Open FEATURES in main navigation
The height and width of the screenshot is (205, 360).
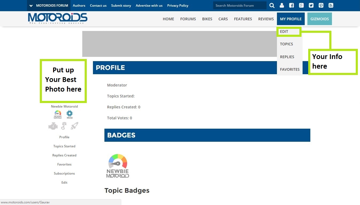point(243,19)
